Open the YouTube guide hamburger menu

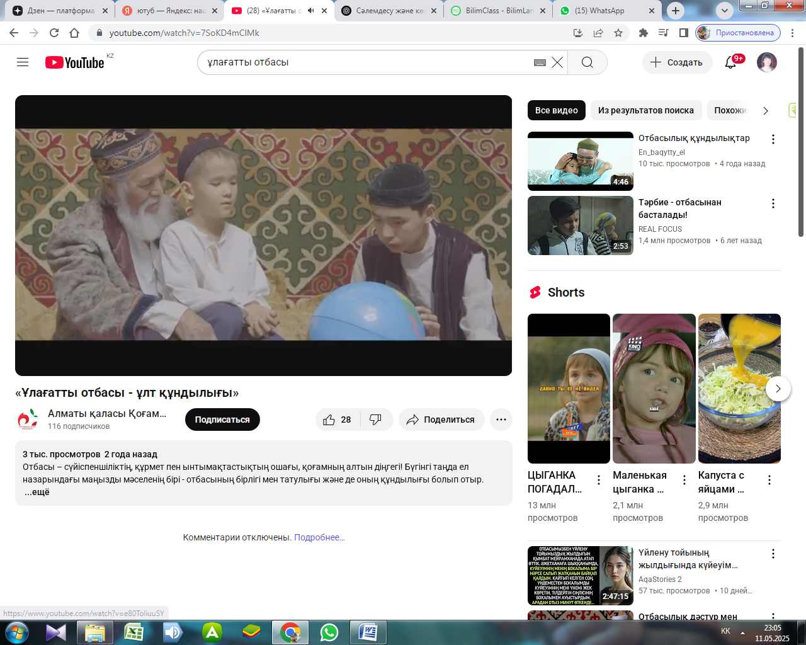pyautogui.click(x=23, y=62)
